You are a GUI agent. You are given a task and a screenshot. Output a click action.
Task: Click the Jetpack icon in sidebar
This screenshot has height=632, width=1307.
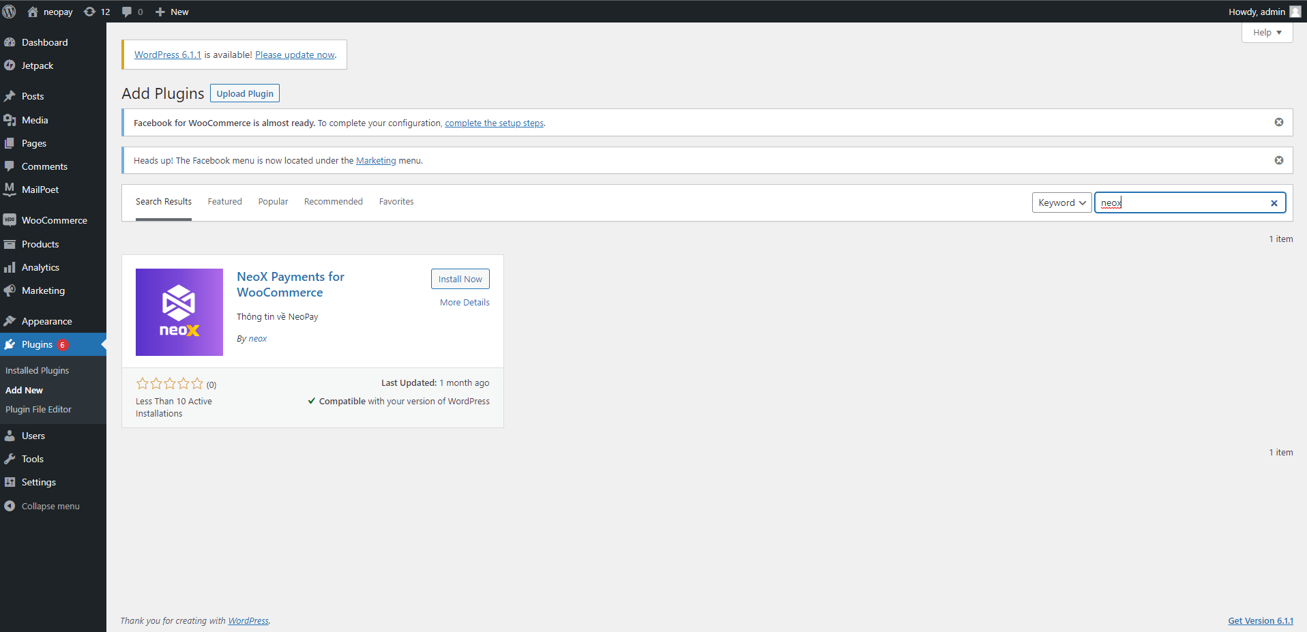pos(10,65)
